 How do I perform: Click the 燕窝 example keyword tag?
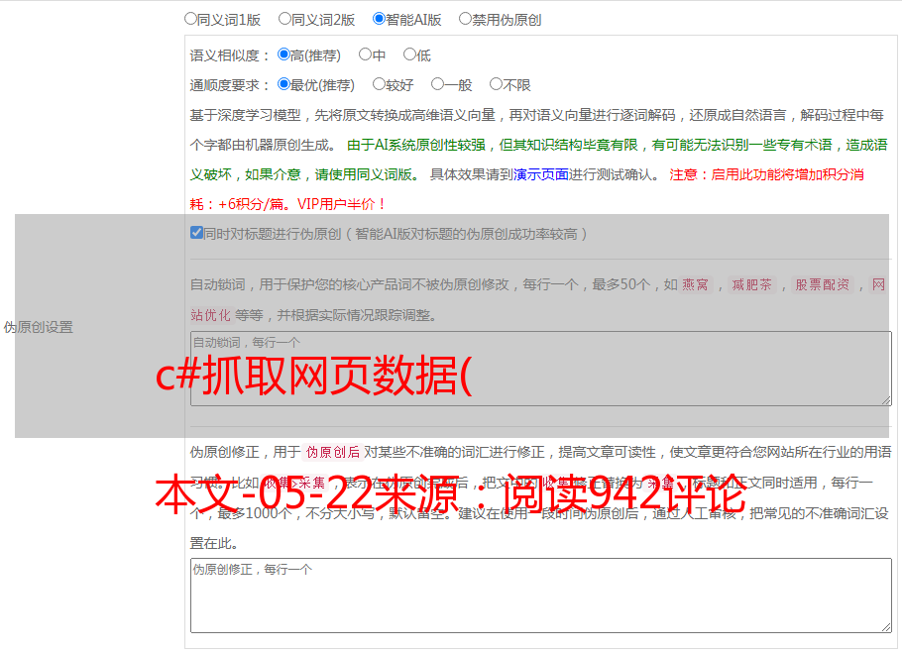click(695, 284)
